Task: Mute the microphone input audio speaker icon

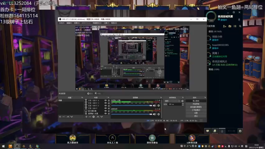Action: coord(154,106)
